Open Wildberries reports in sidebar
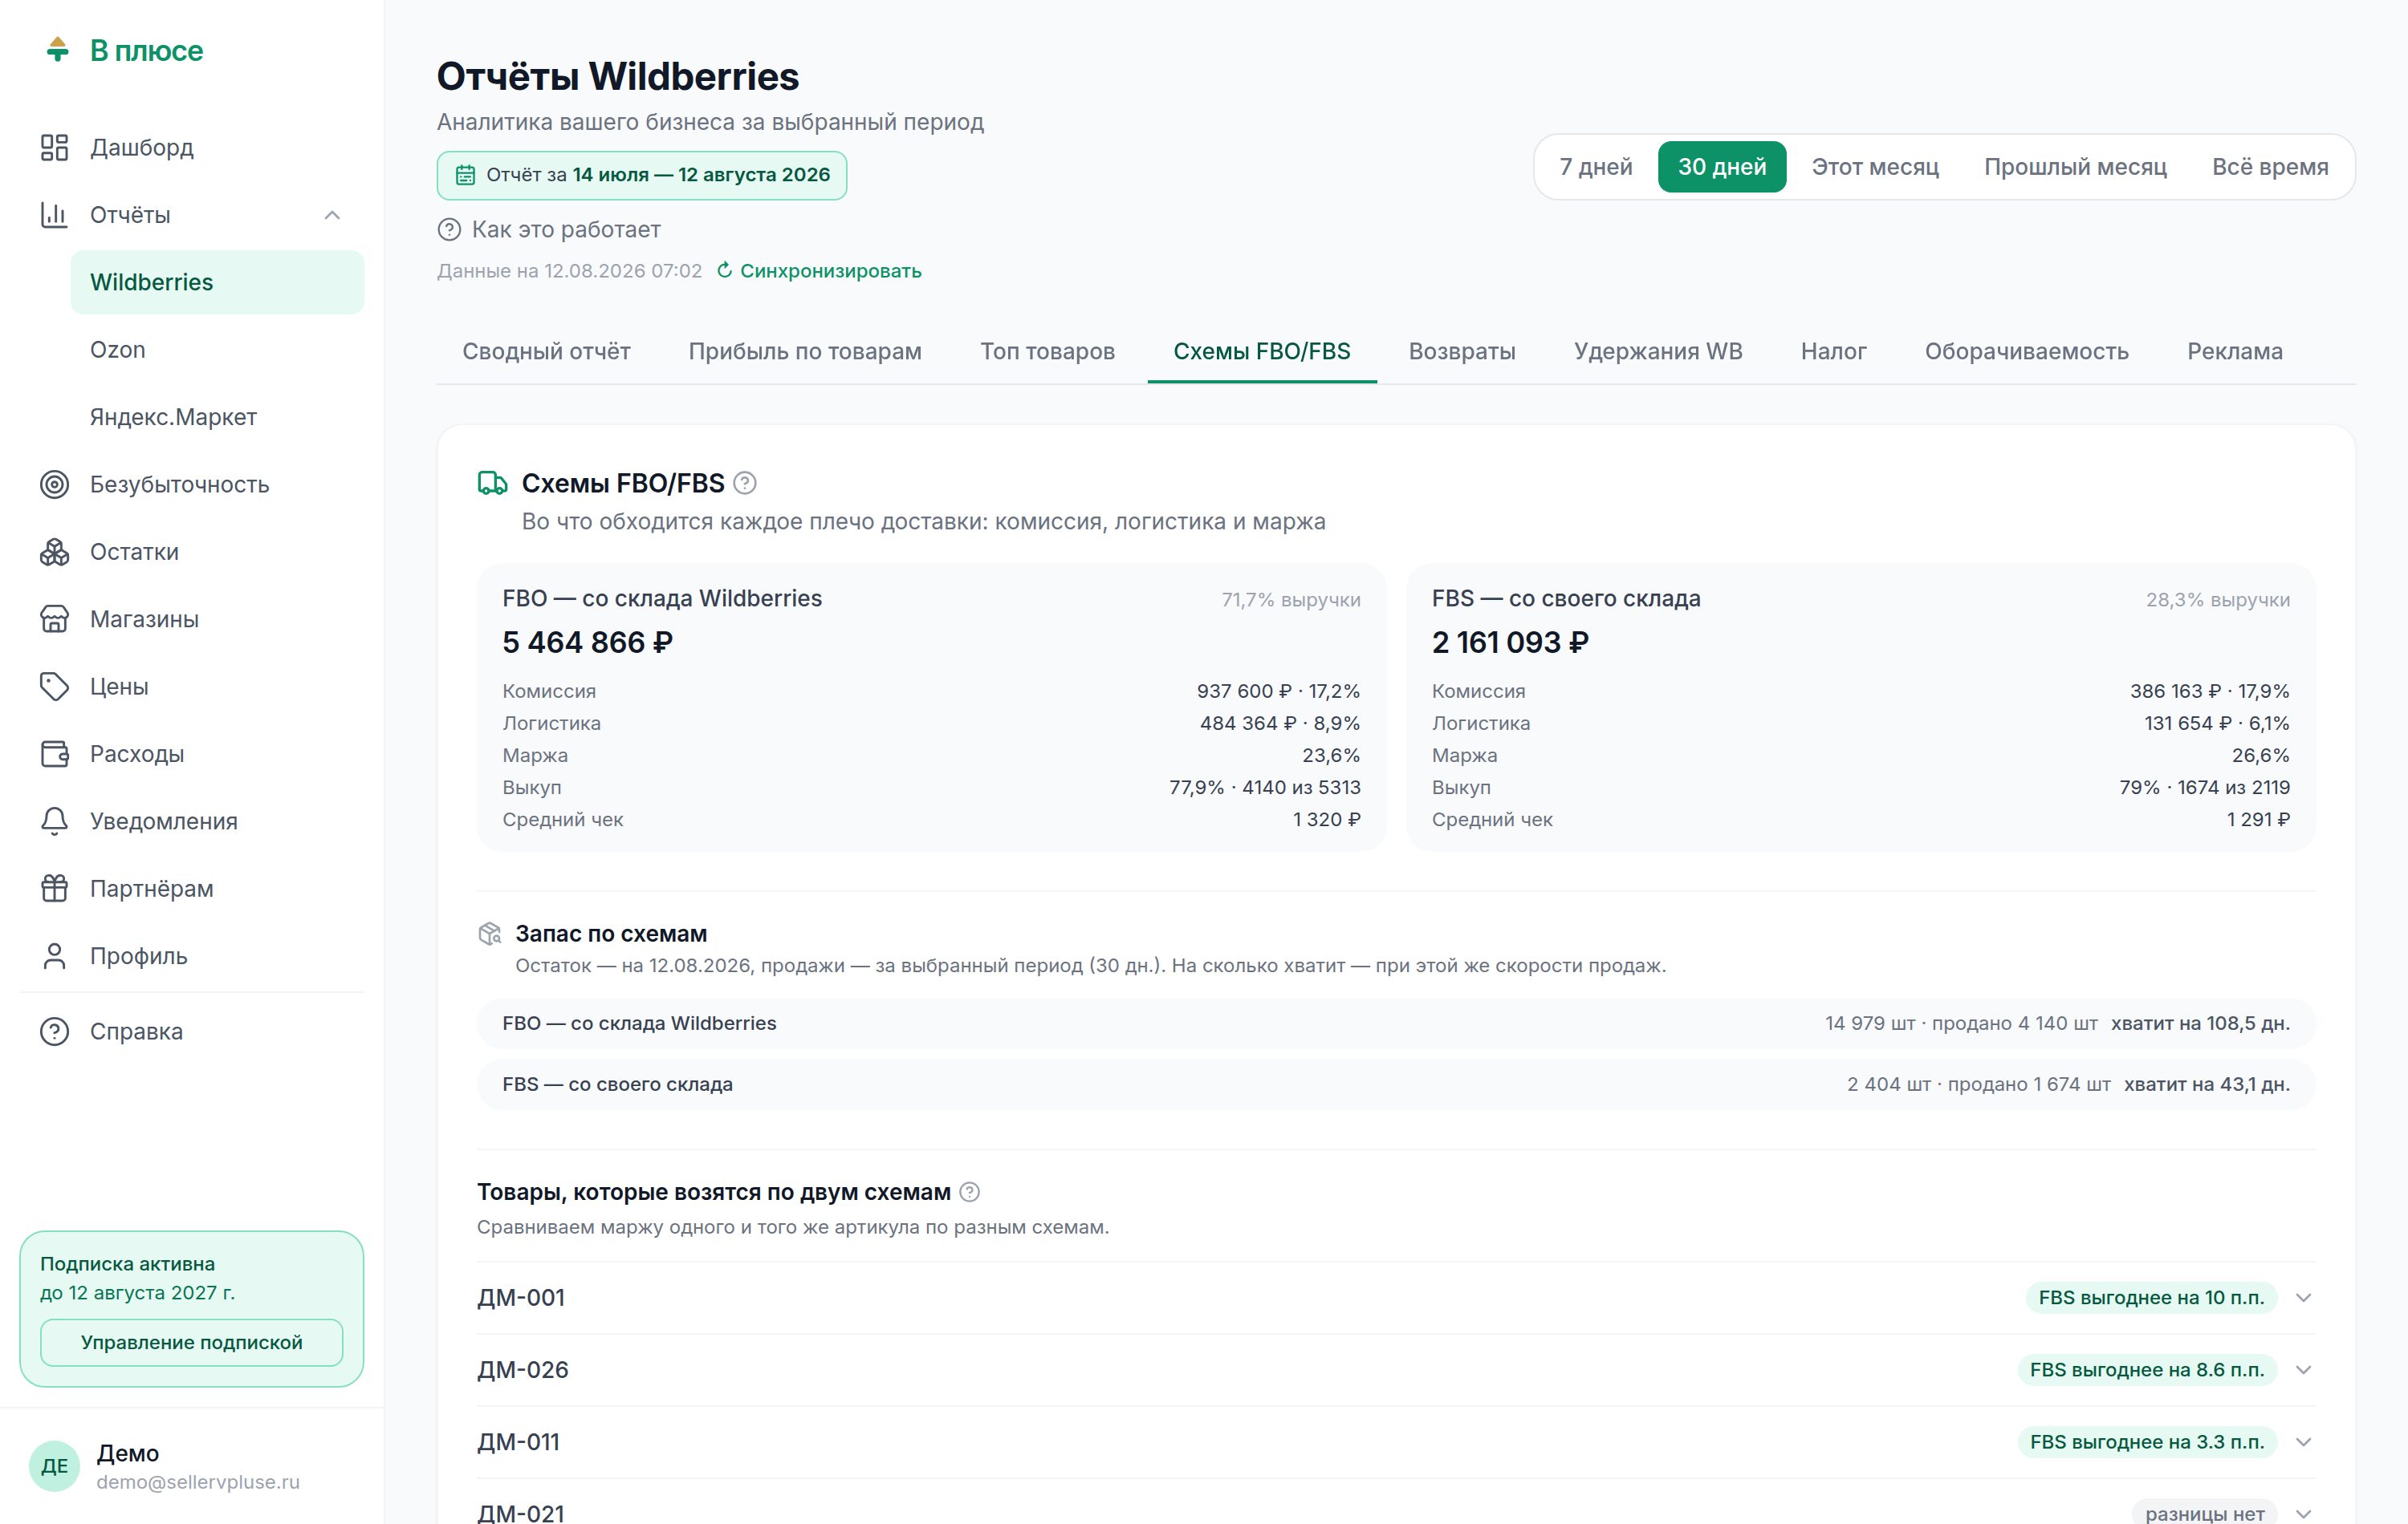This screenshot has width=2408, height=1524. (x=217, y=283)
